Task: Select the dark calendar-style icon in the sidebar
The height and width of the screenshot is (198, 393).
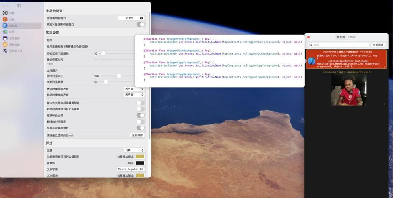Action: click(x=5, y=38)
